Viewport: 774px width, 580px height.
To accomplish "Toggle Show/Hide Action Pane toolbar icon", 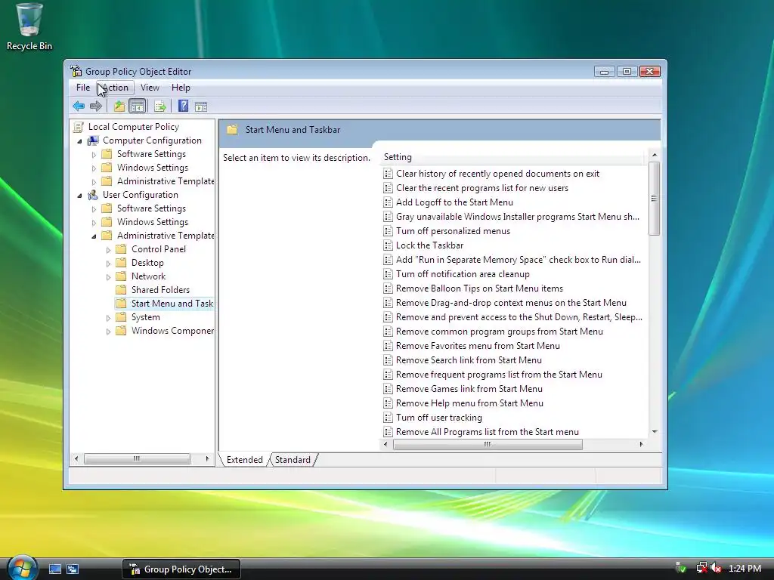I will coord(201,106).
